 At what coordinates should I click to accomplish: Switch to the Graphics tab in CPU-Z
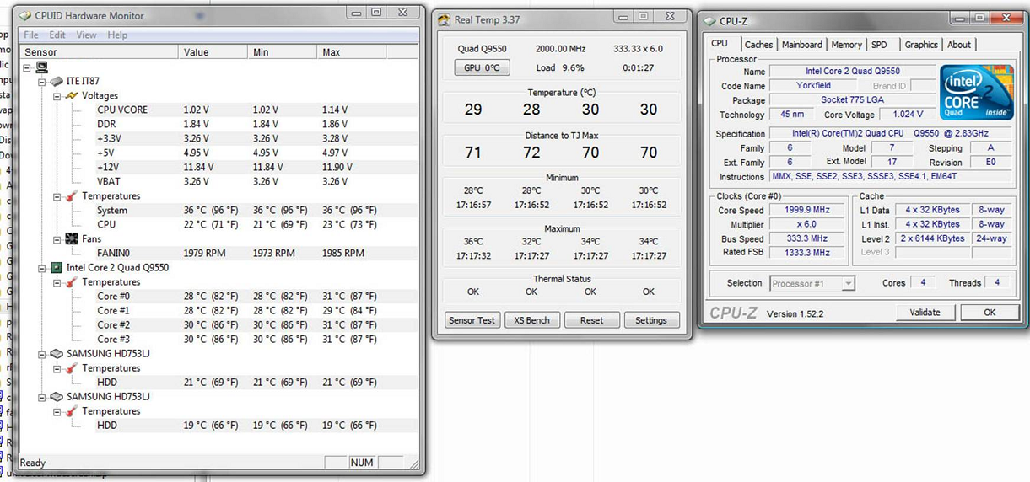(x=921, y=45)
